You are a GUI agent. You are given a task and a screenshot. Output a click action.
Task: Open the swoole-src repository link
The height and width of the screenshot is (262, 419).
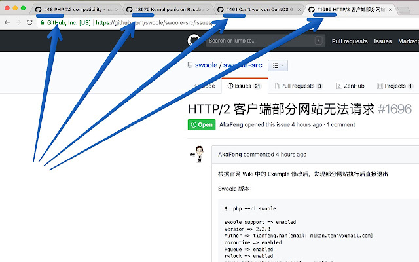[243, 65]
